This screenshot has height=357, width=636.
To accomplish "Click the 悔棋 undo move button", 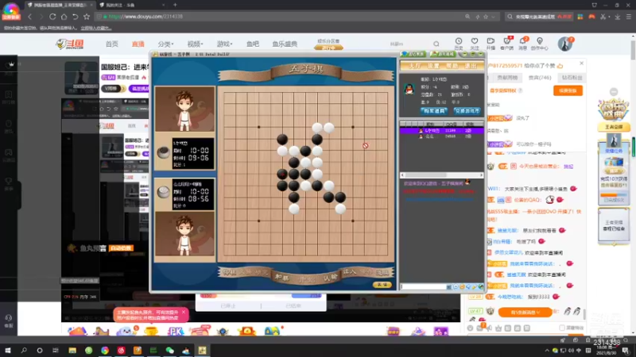I will click(230, 272).
